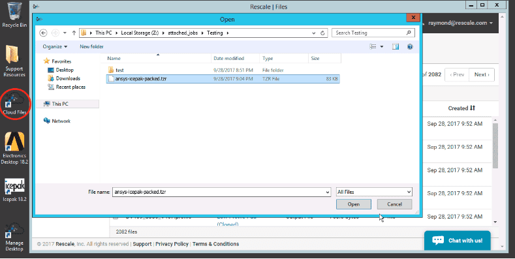Screen dimensions: 515x259
Task: Click the Open button
Action: [x=353, y=204]
